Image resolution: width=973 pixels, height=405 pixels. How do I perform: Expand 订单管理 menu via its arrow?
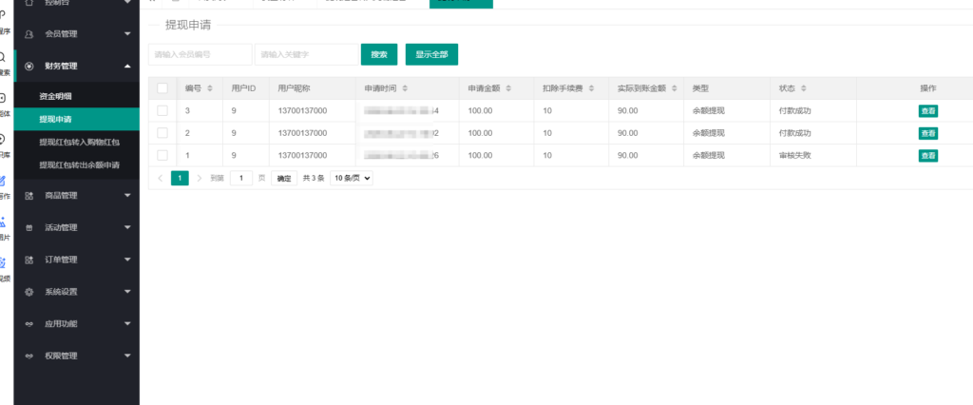(x=127, y=260)
